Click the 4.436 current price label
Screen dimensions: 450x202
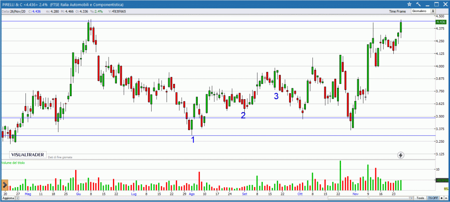click(x=440, y=22)
